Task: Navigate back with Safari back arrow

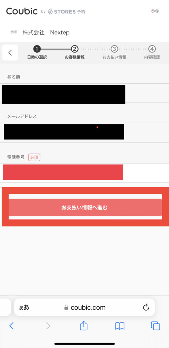Action: (12, 326)
